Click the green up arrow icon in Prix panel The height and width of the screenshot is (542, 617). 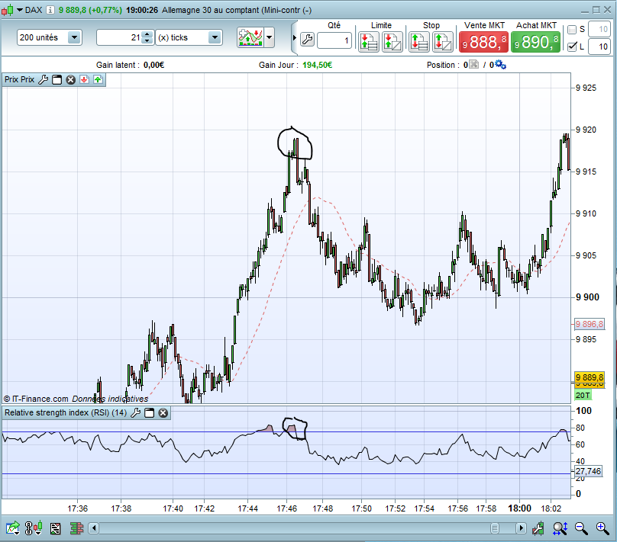[98, 80]
